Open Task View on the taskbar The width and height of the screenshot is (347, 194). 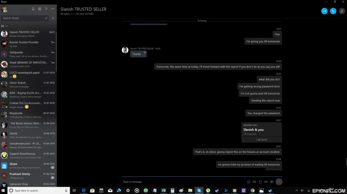coord(74,190)
